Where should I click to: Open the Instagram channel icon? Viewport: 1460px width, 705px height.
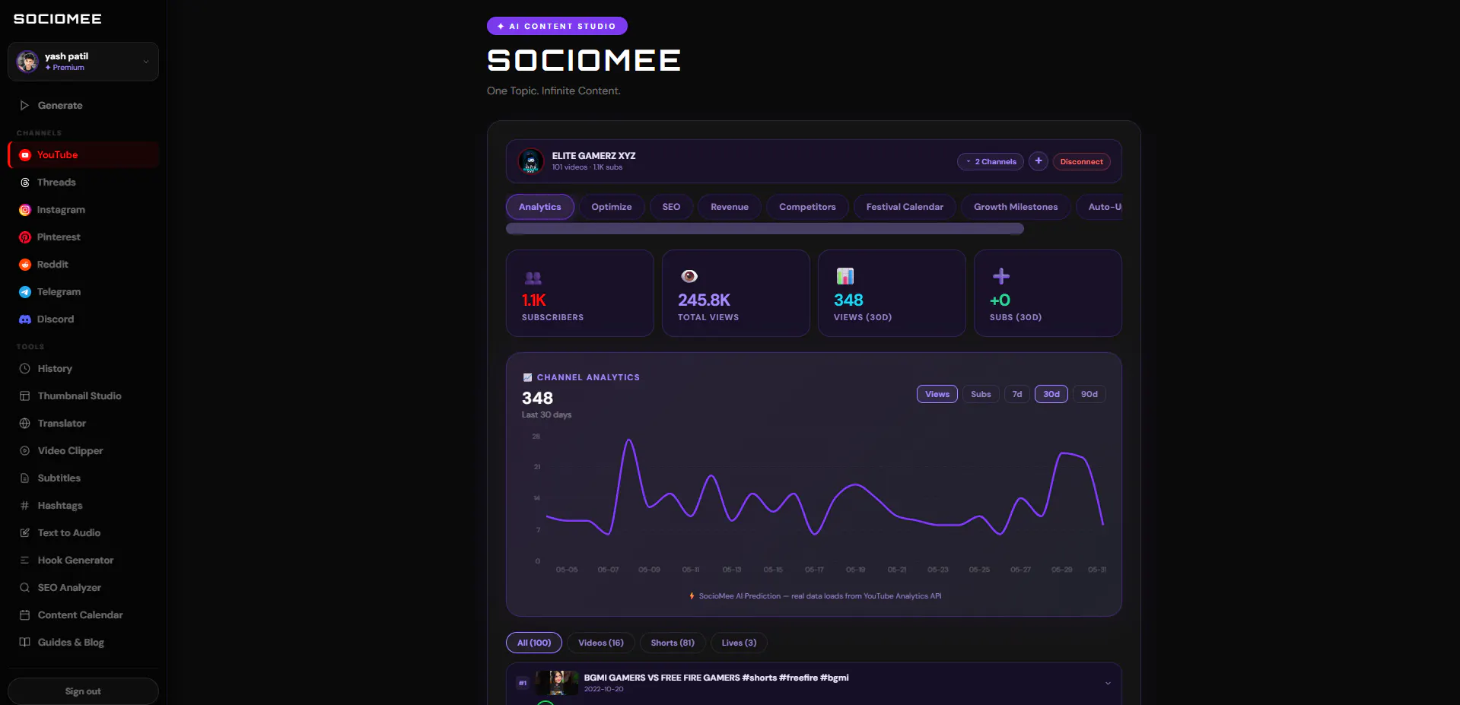point(25,210)
